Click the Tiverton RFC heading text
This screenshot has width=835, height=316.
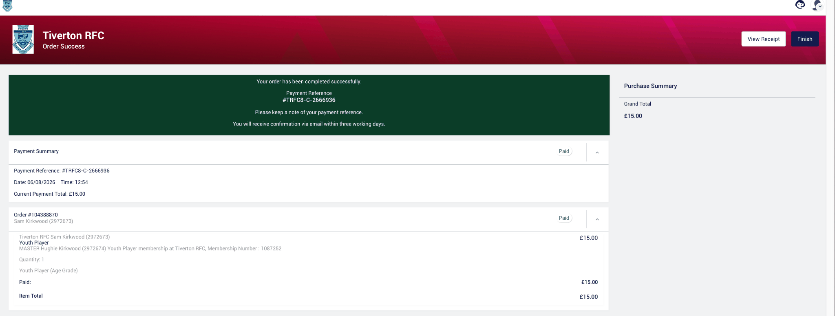tap(73, 35)
